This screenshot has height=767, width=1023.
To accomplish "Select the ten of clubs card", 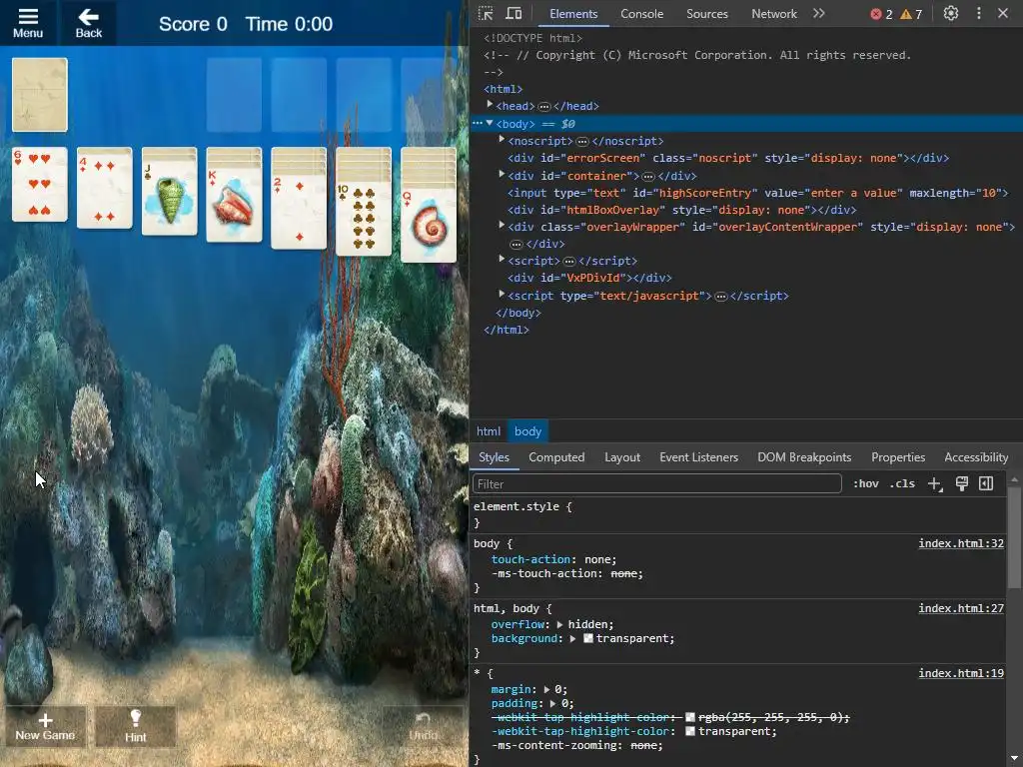I will pos(364,219).
